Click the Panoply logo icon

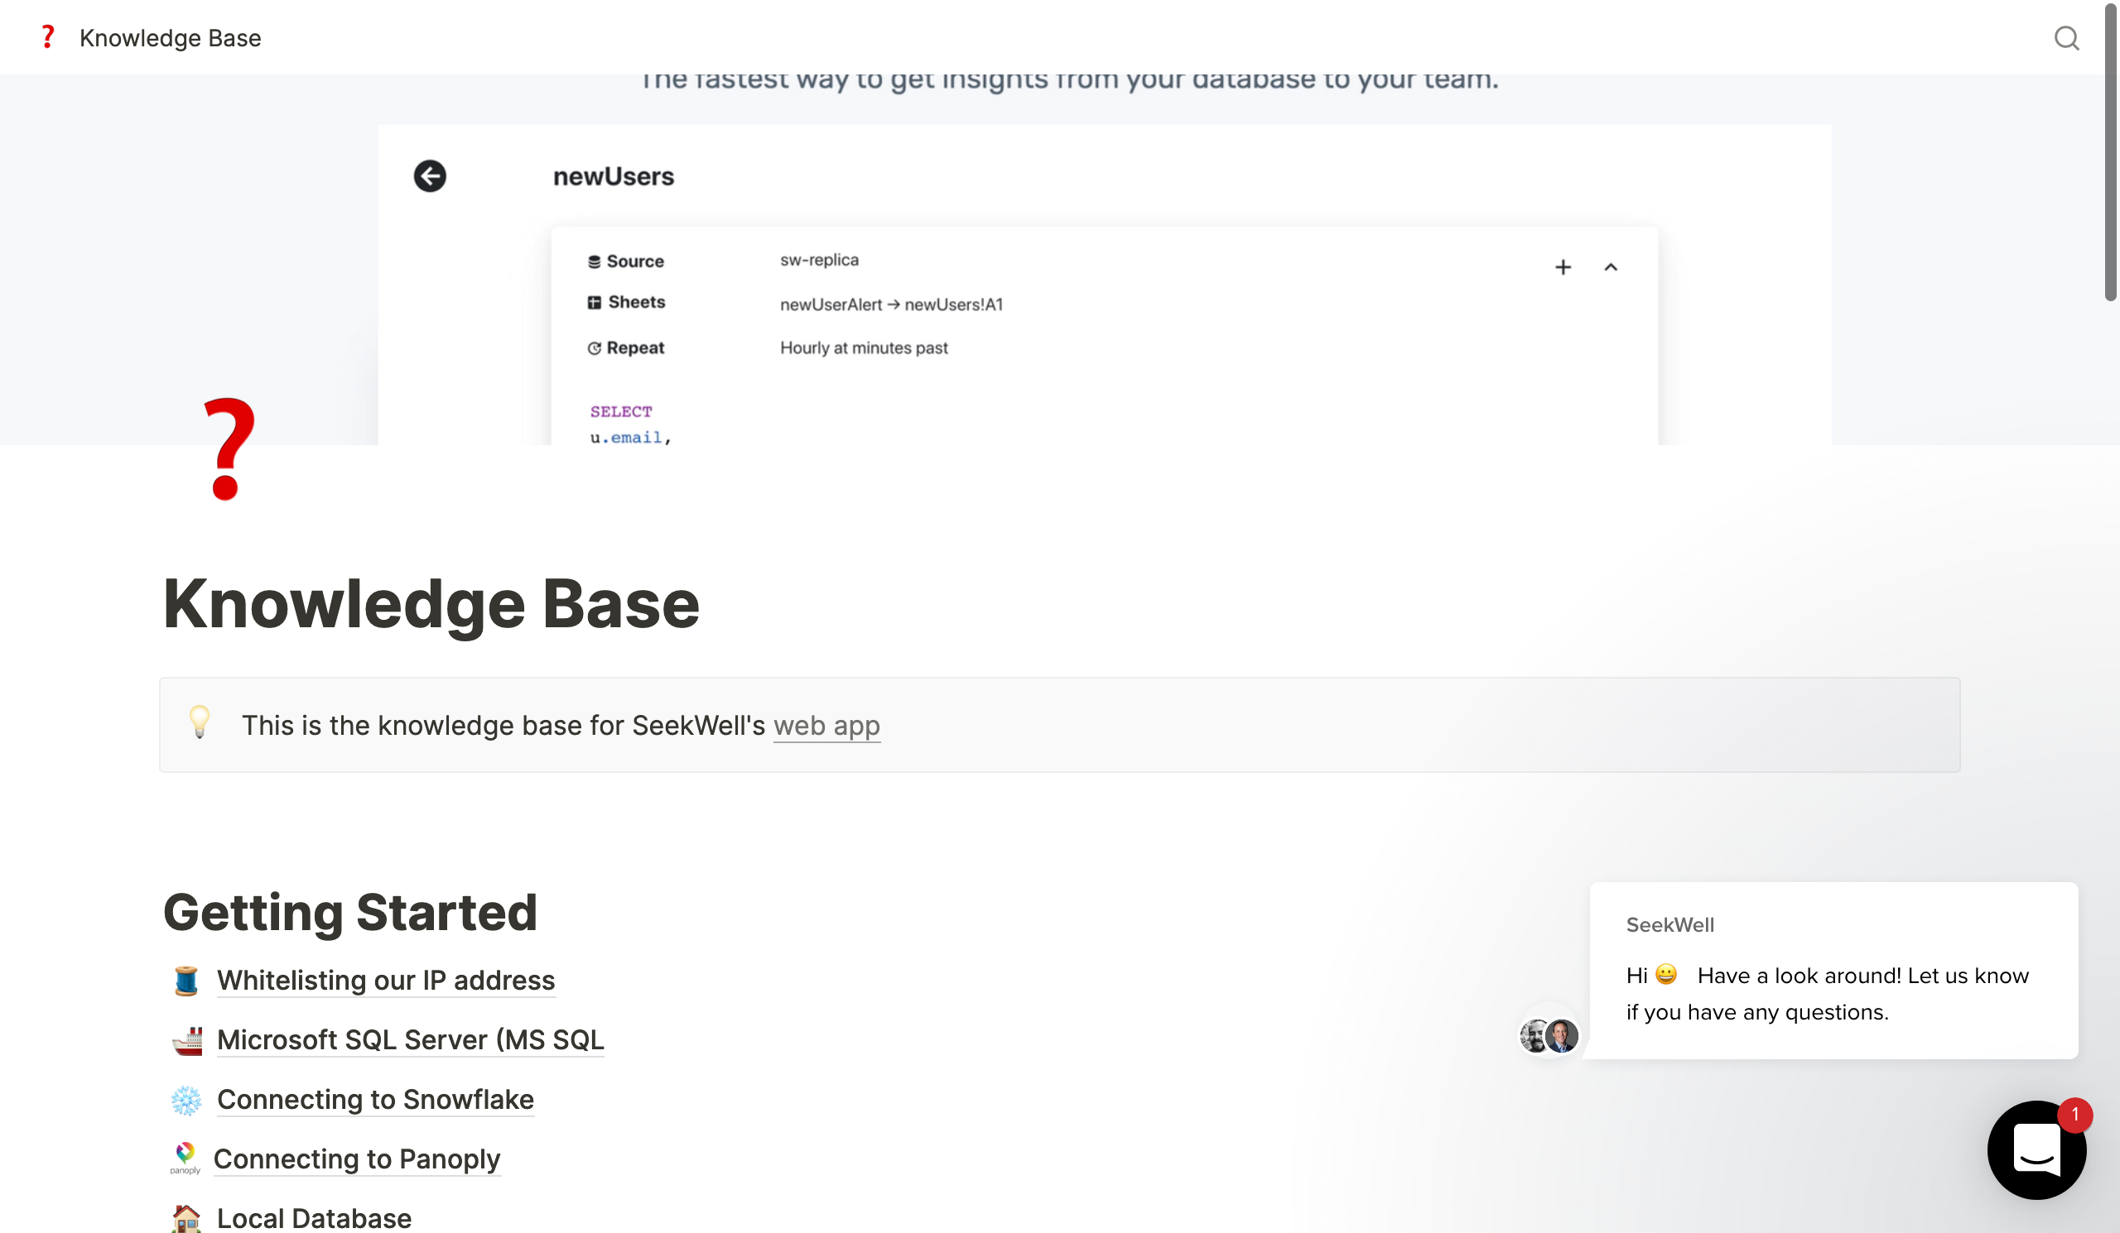pyautogui.click(x=185, y=1159)
